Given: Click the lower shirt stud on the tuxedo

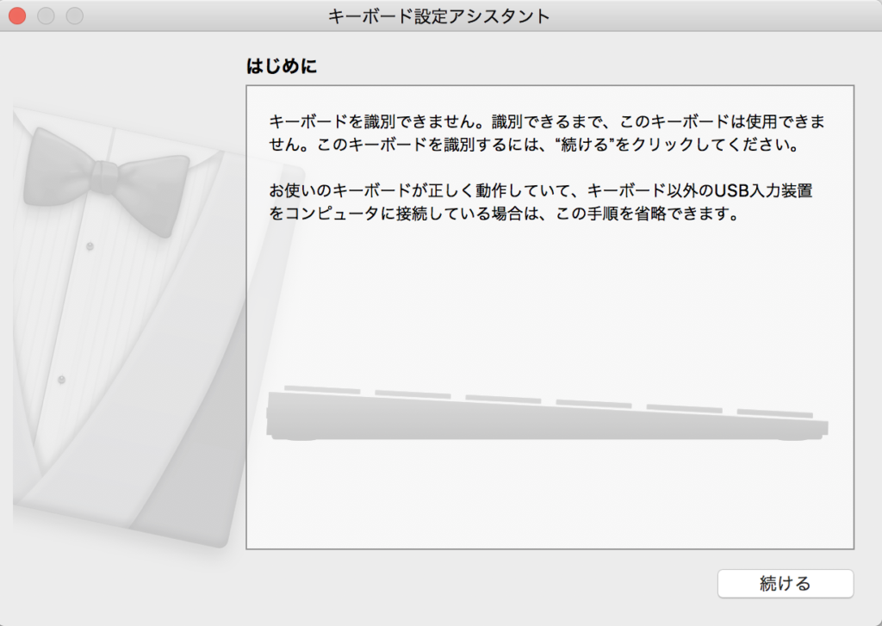Looking at the screenshot, I should [61, 379].
